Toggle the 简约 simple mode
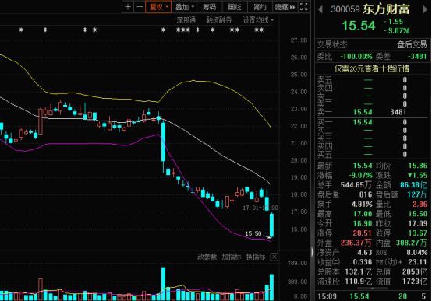Image resolution: width=432 pixels, height=301 pixels. [260, 7]
